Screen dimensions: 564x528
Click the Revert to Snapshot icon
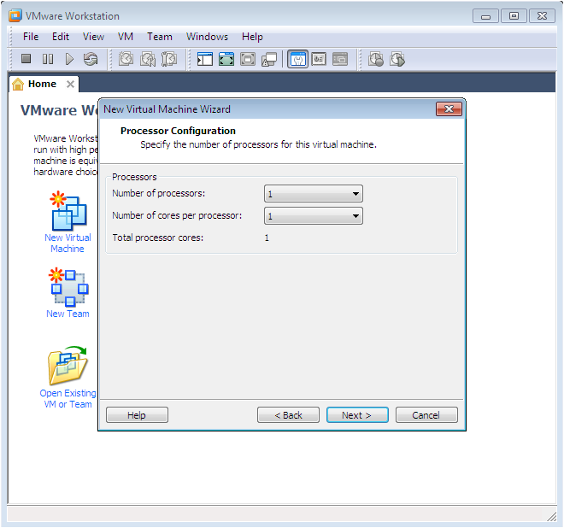pos(148,59)
